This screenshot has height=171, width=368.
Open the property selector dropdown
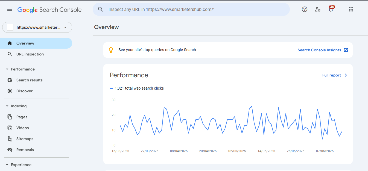point(37,27)
